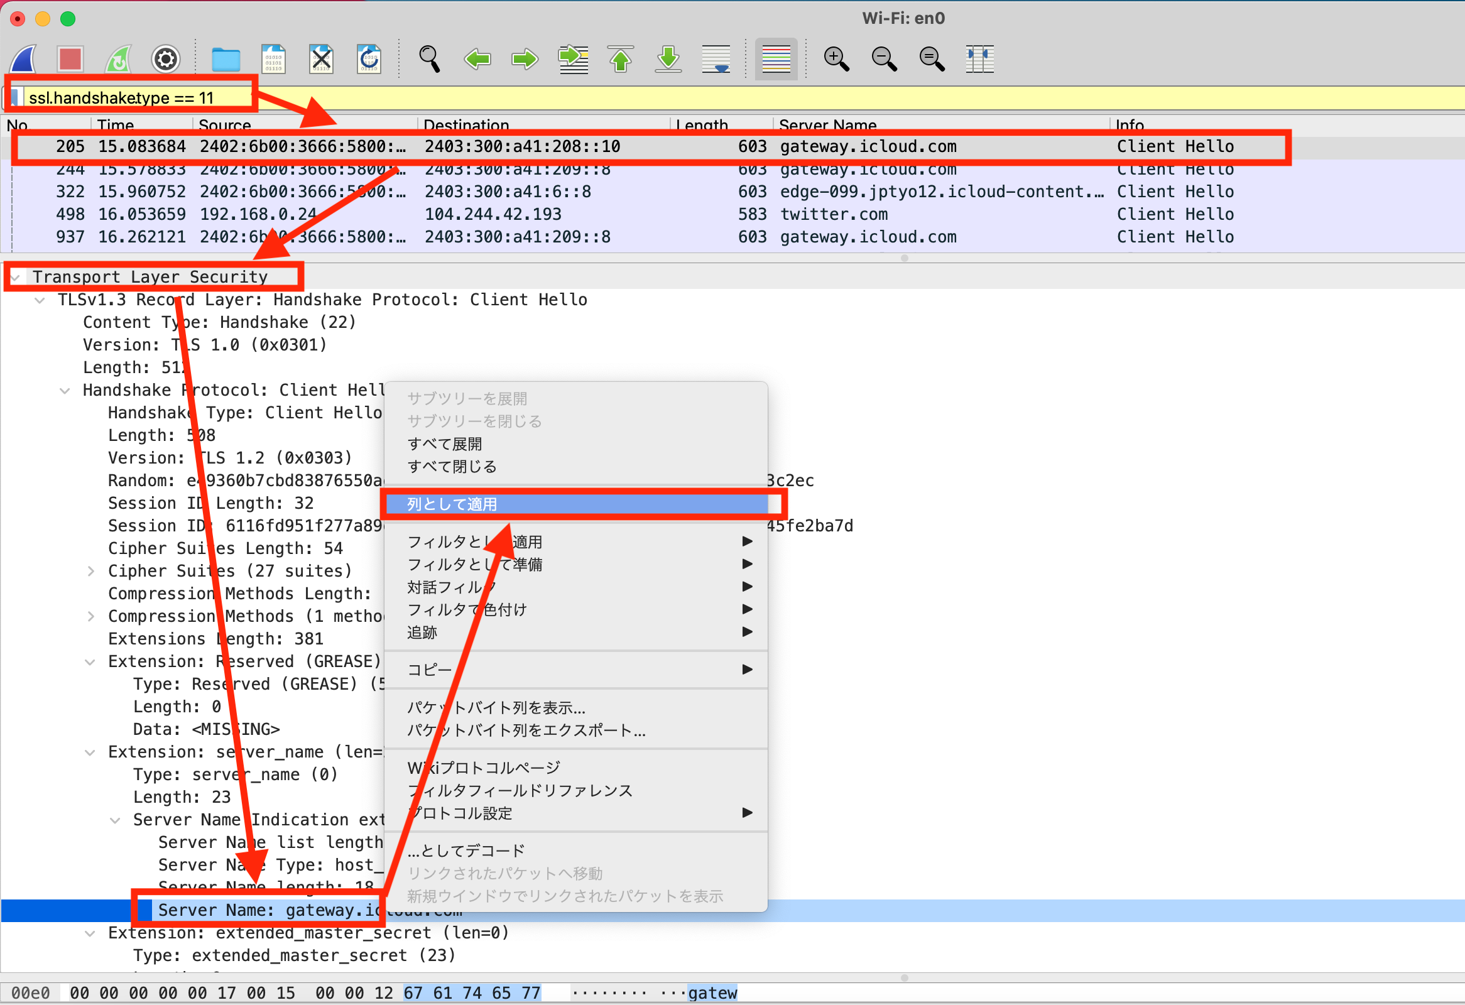The image size is (1465, 1005).
Task: Toggle packet list colorize button
Action: click(776, 59)
